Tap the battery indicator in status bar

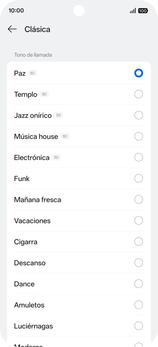point(143,11)
